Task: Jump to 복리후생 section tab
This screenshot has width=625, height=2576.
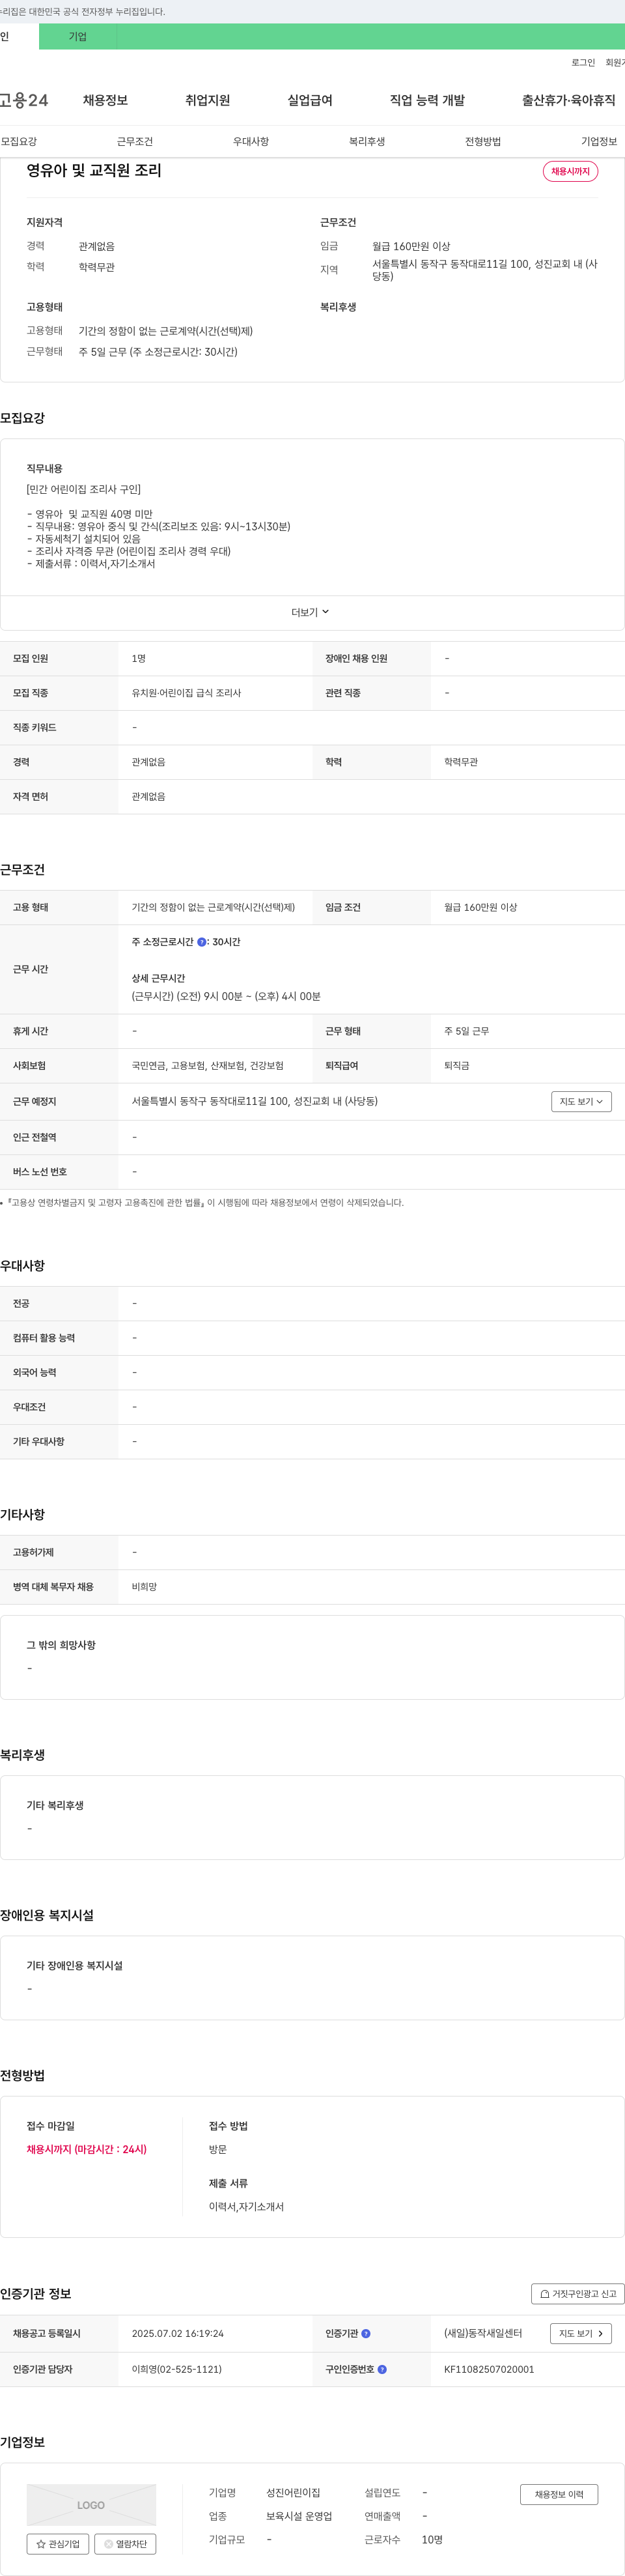Action: (x=367, y=142)
